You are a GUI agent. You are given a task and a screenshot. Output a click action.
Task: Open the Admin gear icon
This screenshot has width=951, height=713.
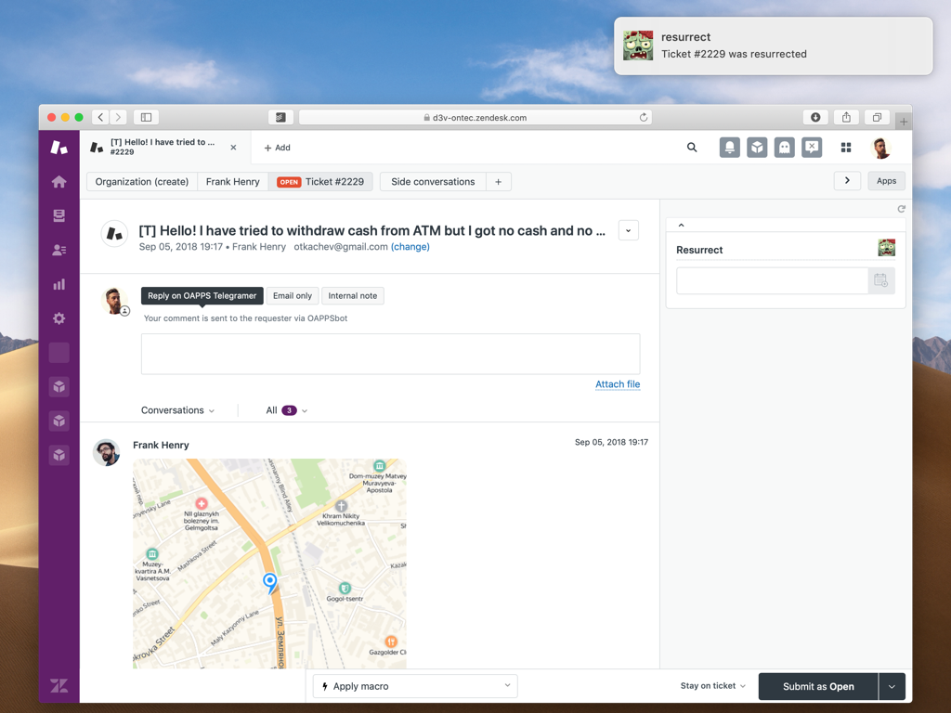[x=59, y=318]
